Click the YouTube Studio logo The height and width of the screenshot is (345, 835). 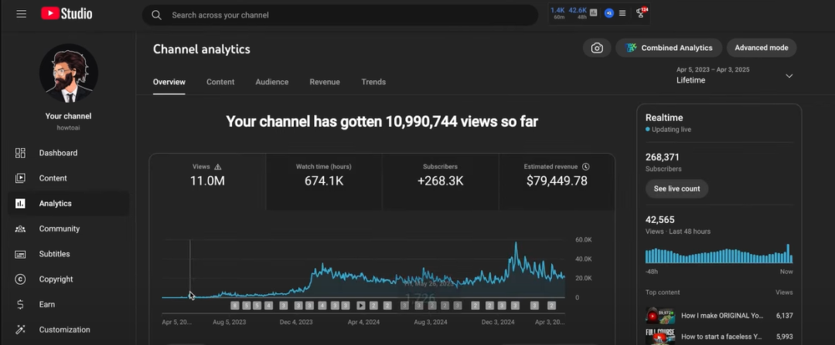[66, 14]
